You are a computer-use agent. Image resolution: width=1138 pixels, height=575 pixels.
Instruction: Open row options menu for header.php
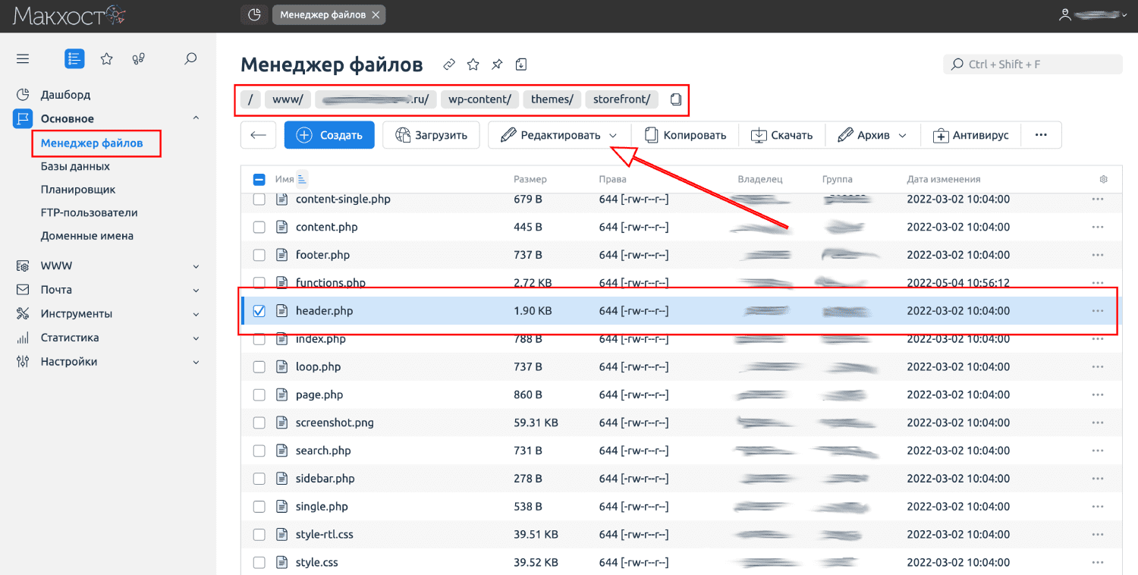(1098, 311)
